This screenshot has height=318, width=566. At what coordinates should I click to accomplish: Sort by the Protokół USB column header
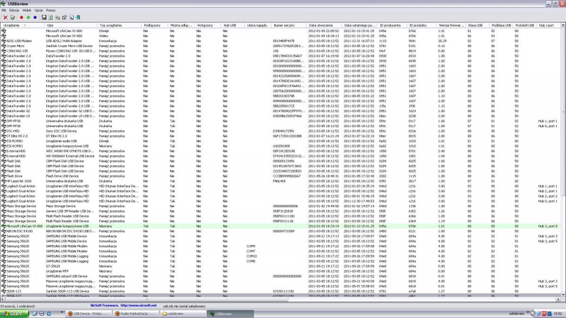(x=525, y=25)
